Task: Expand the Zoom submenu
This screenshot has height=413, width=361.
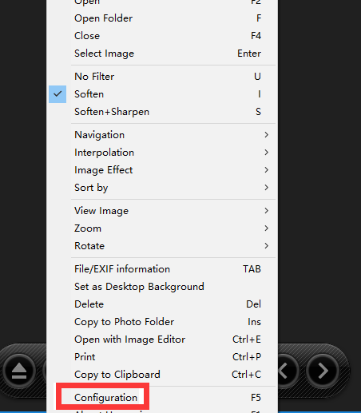Action: pyautogui.click(x=162, y=228)
